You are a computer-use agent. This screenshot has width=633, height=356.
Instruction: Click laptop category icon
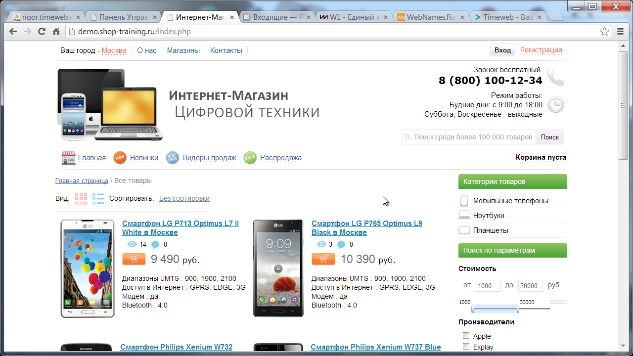coord(464,216)
